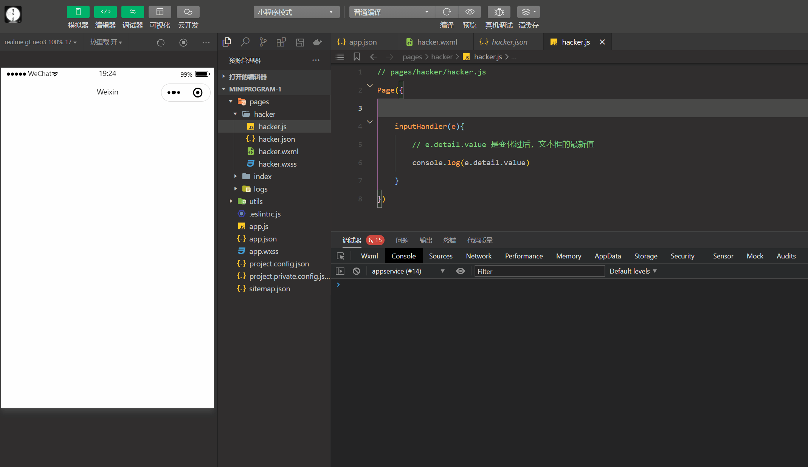The image size is (808, 467).
Task: Collapse the hacker folder
Action: 275,114
